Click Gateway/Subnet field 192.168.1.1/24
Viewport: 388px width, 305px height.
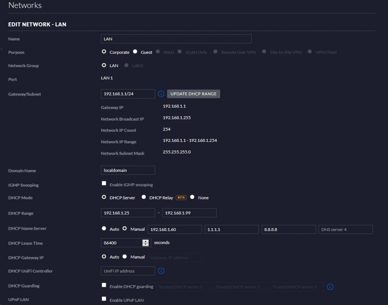(x=128, y=94)
